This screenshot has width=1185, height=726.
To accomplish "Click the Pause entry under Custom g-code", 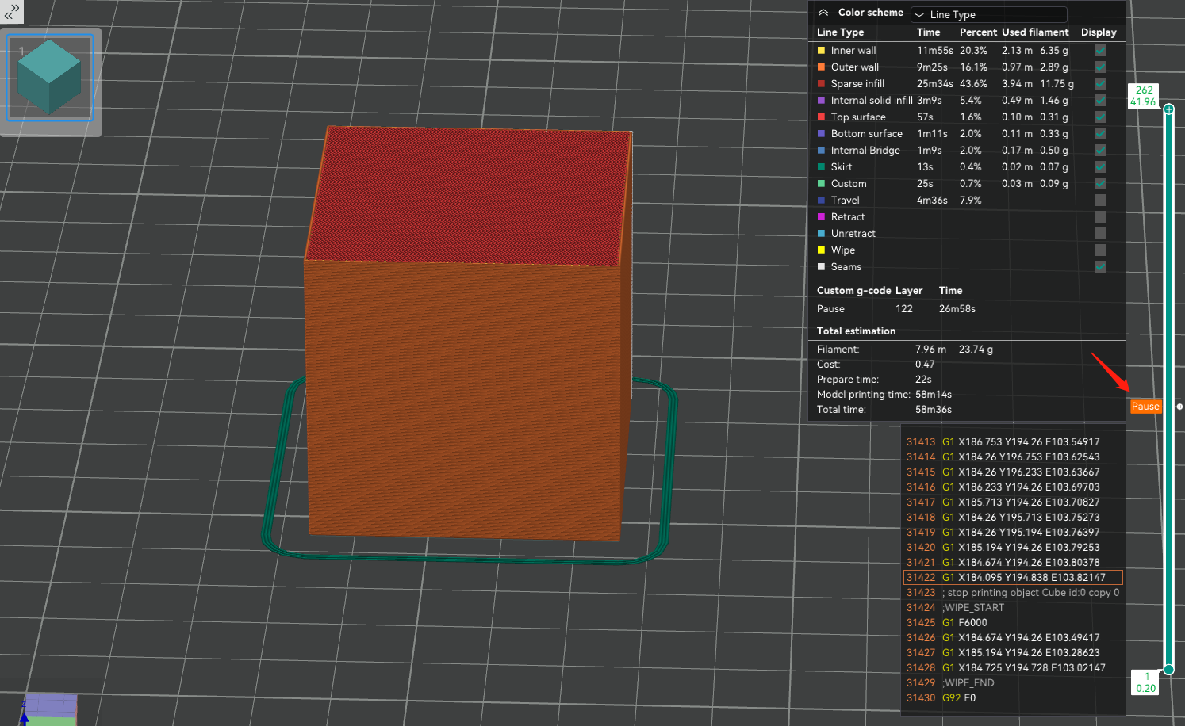I will point(830,309).
